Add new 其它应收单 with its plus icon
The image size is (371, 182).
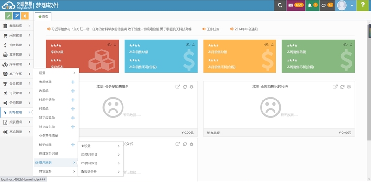73,118
